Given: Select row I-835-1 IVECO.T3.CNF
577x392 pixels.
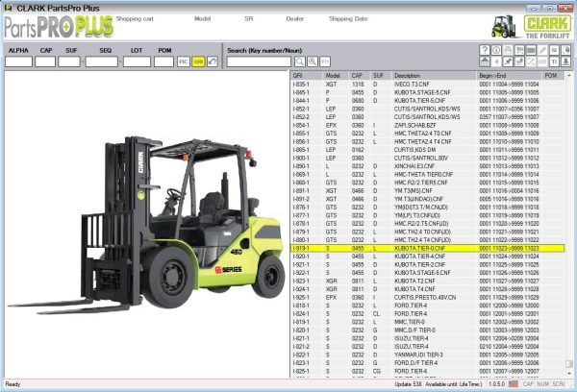Looking at the screenshot, I should point(428,85).
